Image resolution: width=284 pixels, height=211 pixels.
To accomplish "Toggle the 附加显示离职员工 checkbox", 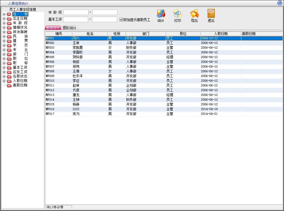I will (121, 20).
